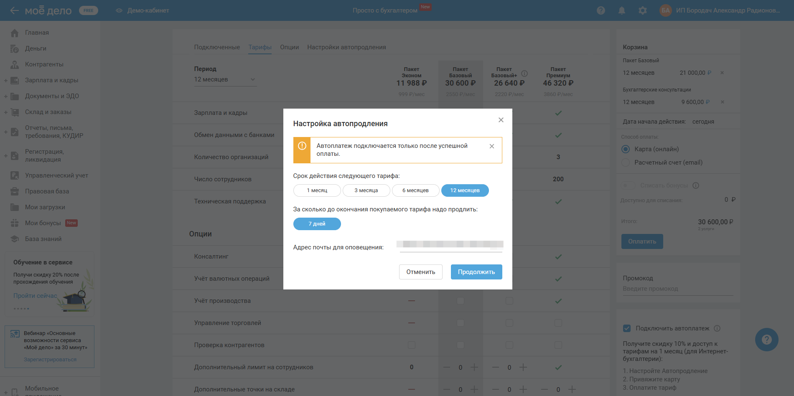Switch to the Подключенные tab
794x396 pixels.
pyautogui.click(x=217, y=47)
